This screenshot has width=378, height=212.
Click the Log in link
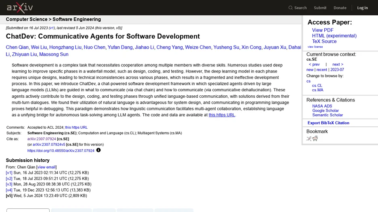coord(362,8)
